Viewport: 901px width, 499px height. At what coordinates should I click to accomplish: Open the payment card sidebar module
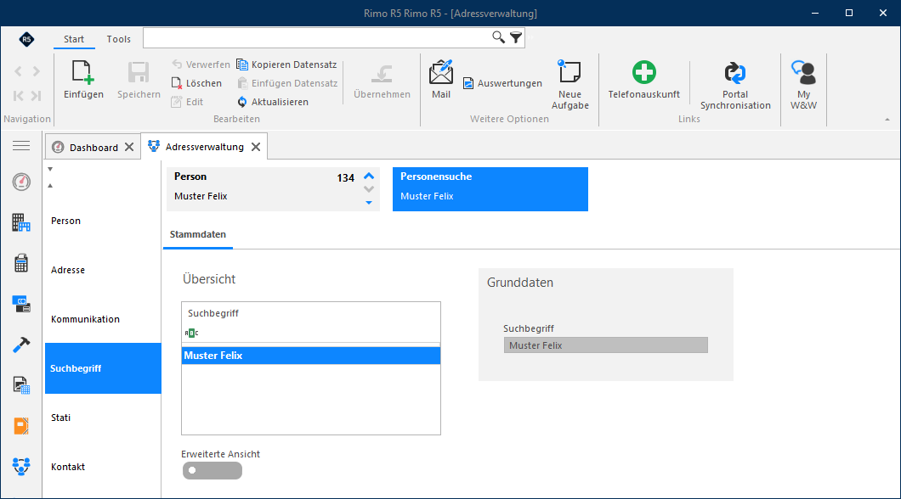21,304
